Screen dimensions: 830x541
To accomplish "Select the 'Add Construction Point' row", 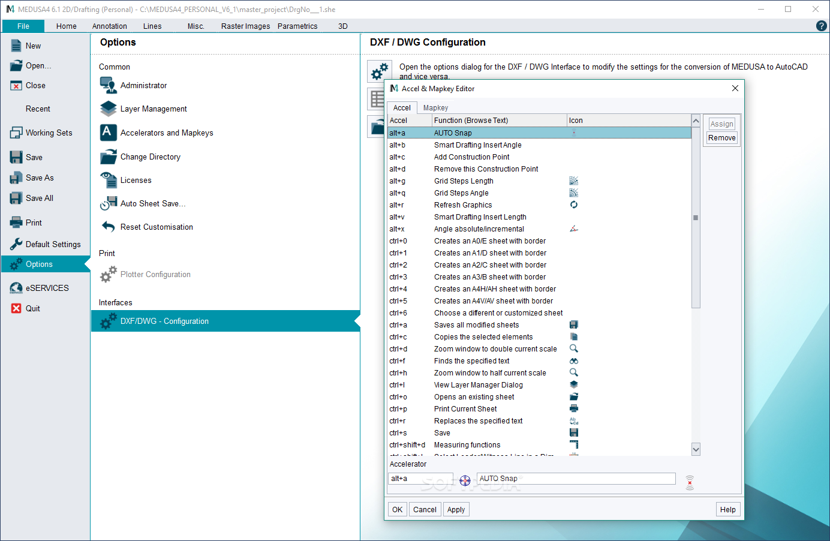I will point(539,157).
